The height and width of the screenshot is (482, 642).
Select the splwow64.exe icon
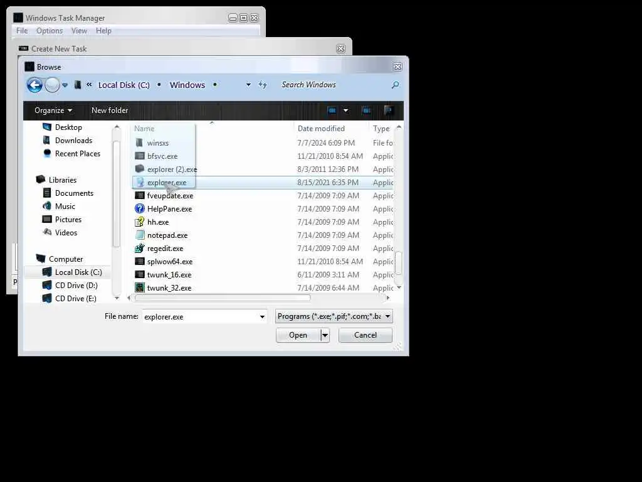click(140, 261)
